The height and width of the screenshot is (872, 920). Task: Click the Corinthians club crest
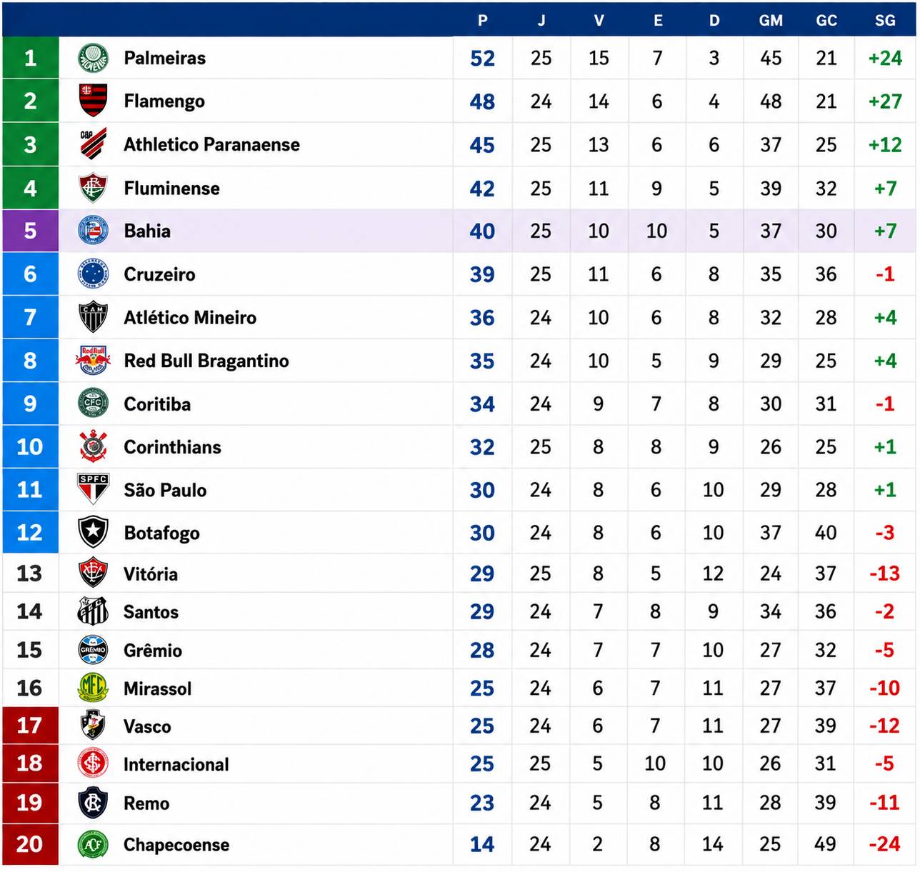click(93, 446)
